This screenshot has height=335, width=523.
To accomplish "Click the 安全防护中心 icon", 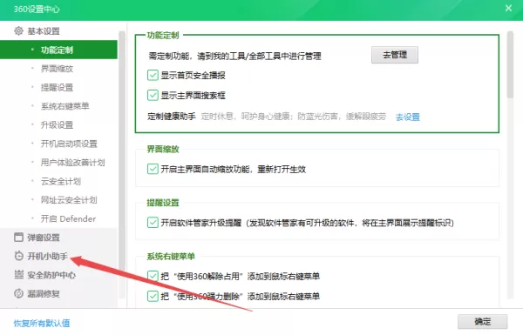I will [x=18, y=275].
